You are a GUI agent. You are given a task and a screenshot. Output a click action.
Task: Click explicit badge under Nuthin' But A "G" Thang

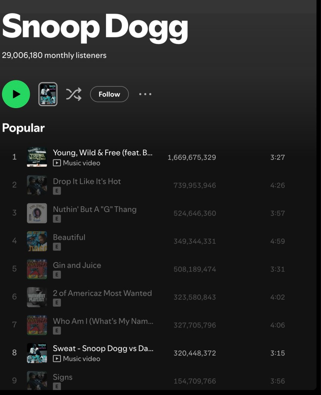[57, 219]
